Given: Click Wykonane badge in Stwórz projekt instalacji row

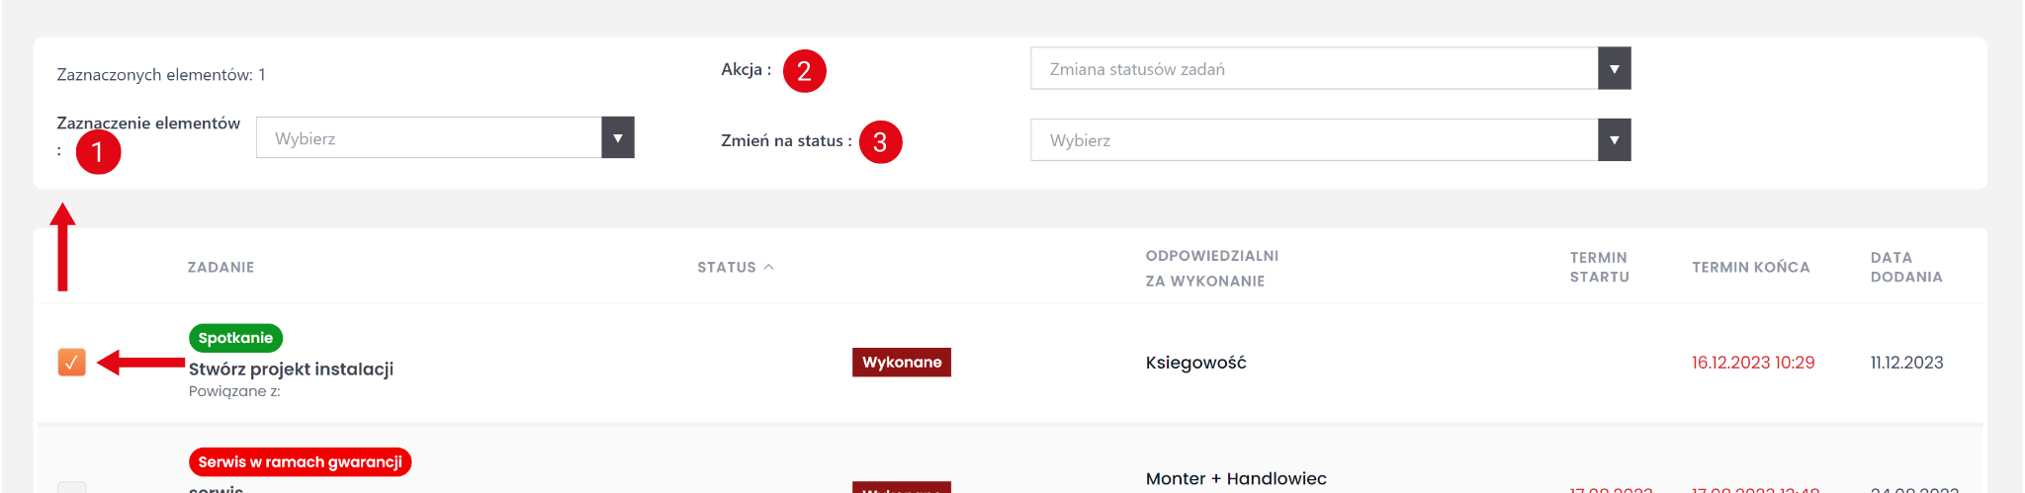Looking at the screenshot, I should [x=901, y=363].
